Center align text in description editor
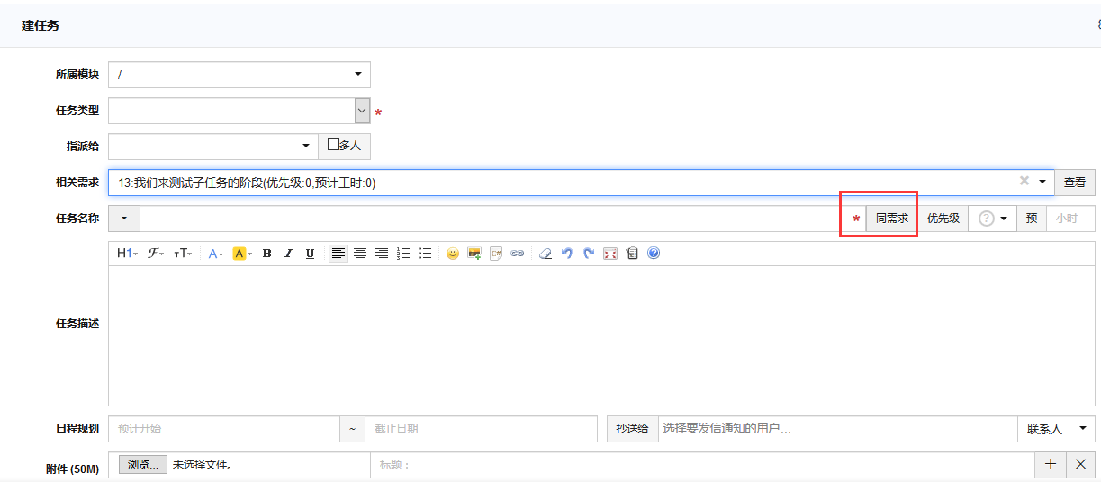This screenshot has width=1101, height=482. (x=359, y=254)
